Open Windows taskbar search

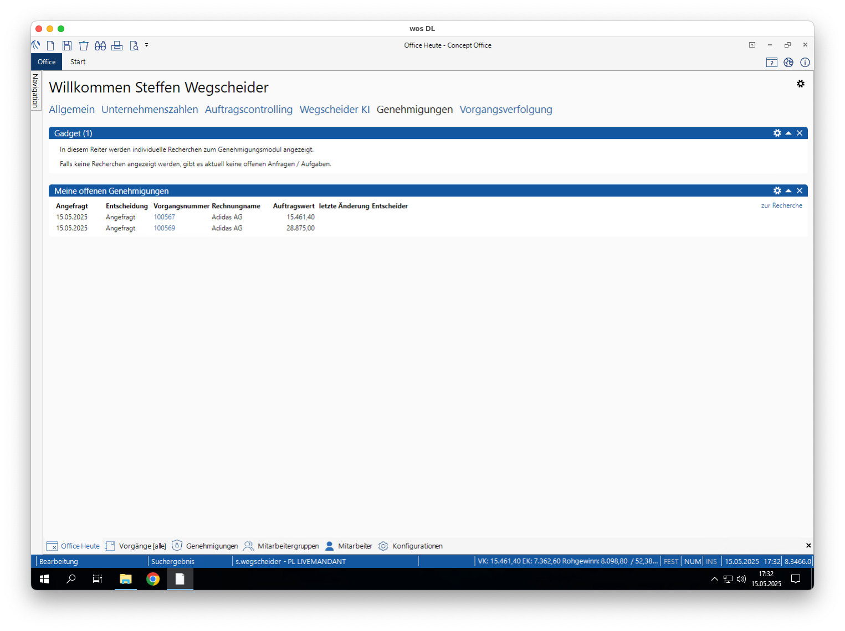[71, 579]
